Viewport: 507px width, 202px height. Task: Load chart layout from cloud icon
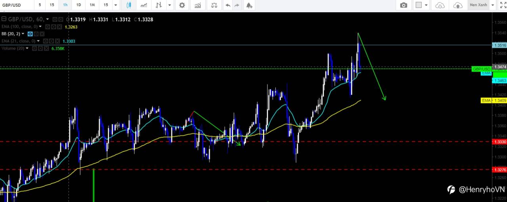440,5
